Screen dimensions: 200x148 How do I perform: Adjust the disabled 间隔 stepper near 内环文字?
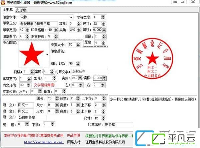coord(32,72)
